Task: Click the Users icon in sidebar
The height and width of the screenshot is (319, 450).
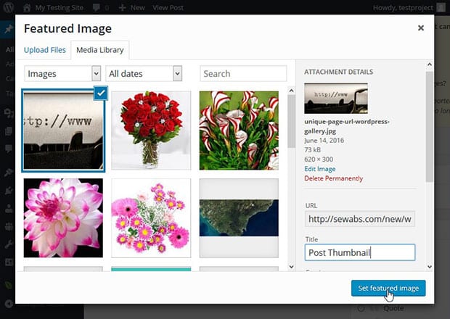Action: [9, 208]
